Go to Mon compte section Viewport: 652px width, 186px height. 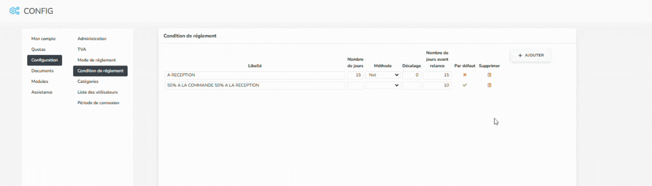[x=43, y=39]
